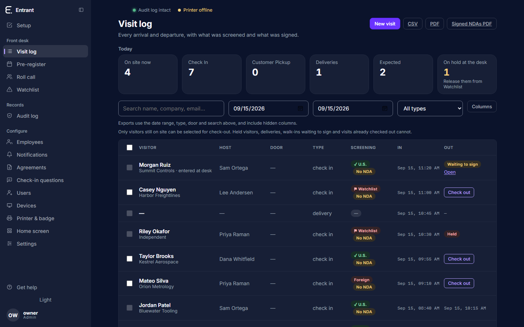Screen dimensions: 524x327
Task: Click the Settings sliders icon
Action: pyautogui.click(x=9, y=243)
